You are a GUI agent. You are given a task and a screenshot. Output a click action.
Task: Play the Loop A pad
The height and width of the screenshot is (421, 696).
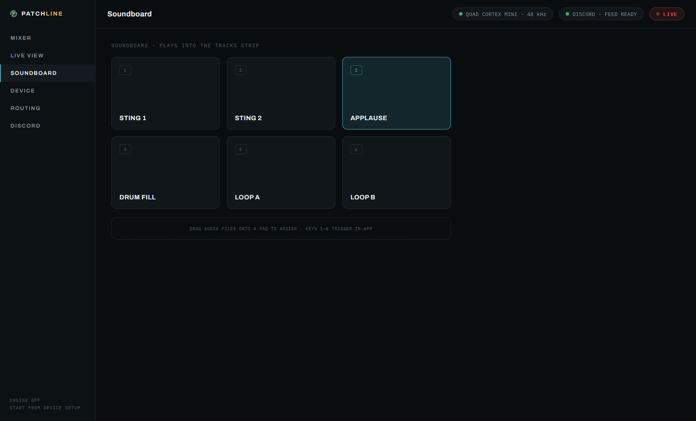pos(281,172)
